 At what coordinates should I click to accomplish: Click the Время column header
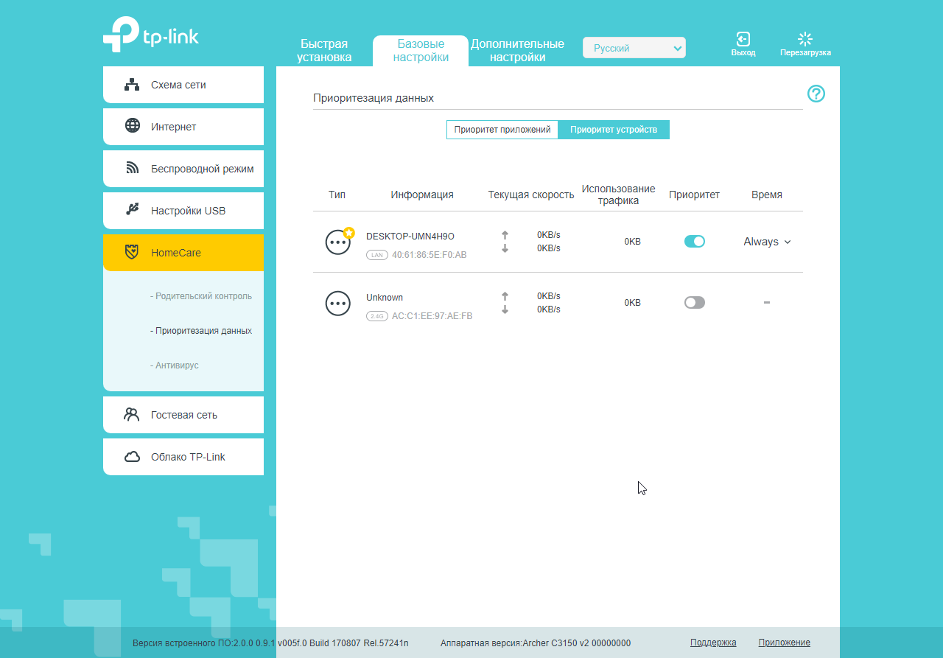(x=767, y=195)
